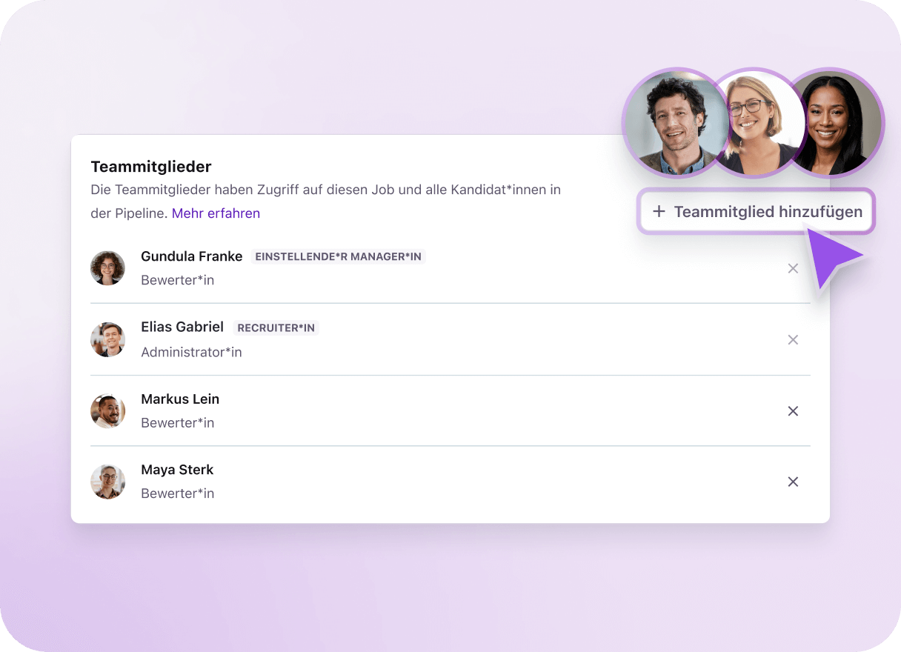Click the Recruiter*in badge
The image size is (901, 652).
pos(276,328)
